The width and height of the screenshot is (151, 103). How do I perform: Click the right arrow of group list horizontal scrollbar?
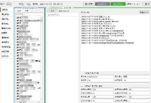[x=39, y=102]
